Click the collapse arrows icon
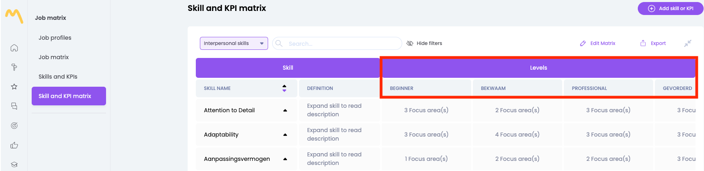Viewport: 704px width, 171px height. point(687,43)
